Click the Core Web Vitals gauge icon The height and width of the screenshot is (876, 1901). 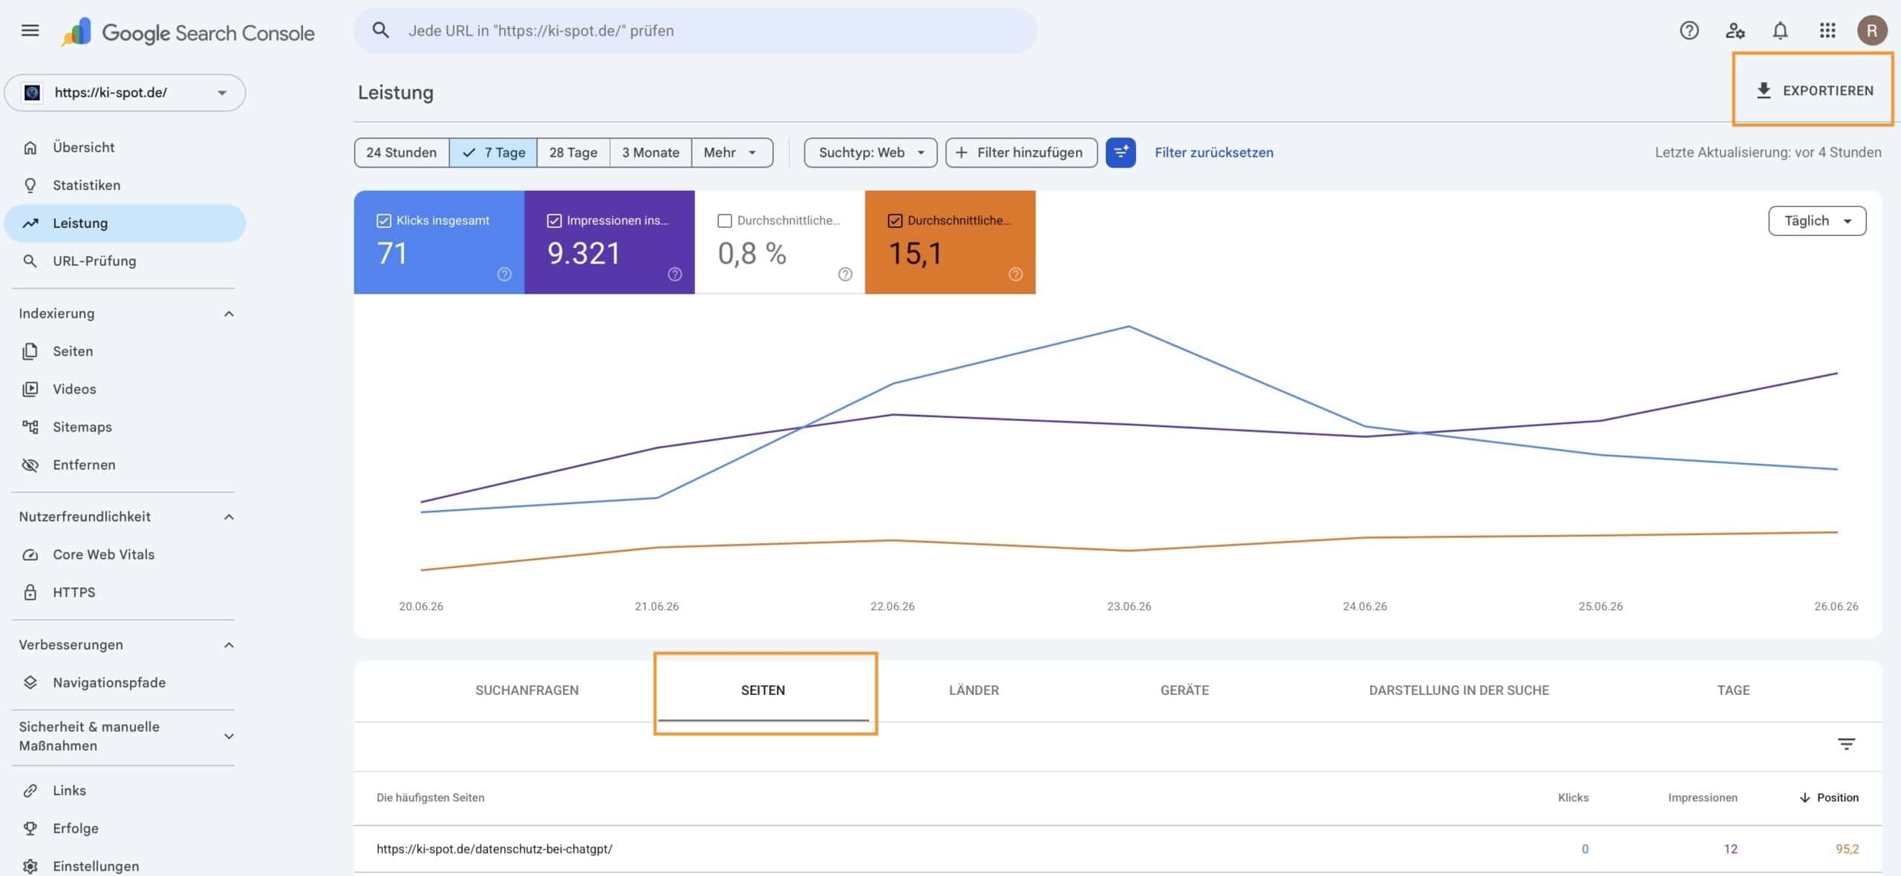[x=30, y=555]
